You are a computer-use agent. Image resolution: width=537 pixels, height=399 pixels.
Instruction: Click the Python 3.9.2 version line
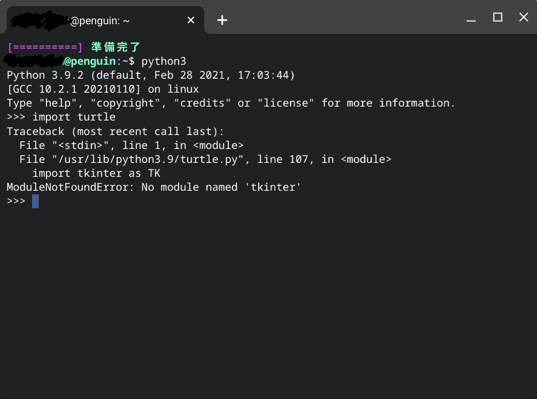(151, 75)
